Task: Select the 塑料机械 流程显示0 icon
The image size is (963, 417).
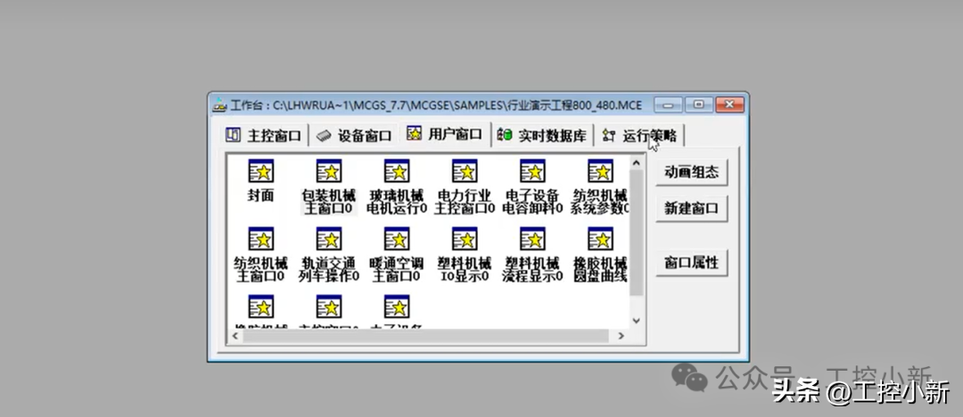Action: [532, 240]
